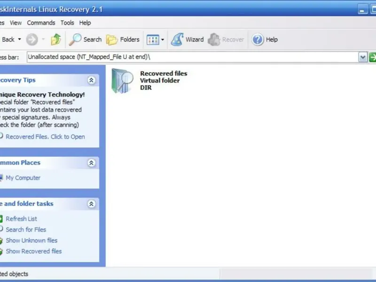
Task: Click the selected objects status text
Action: coord(14,274)
